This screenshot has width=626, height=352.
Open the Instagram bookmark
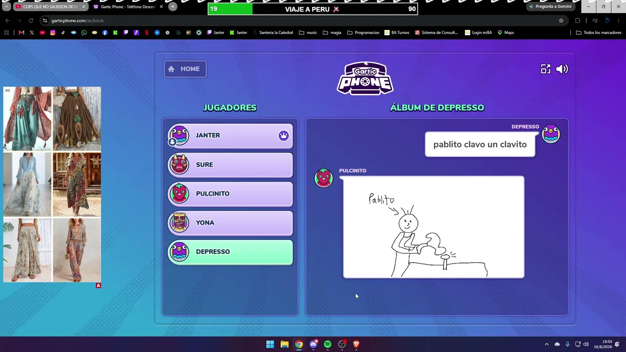(x=53, y=33)
